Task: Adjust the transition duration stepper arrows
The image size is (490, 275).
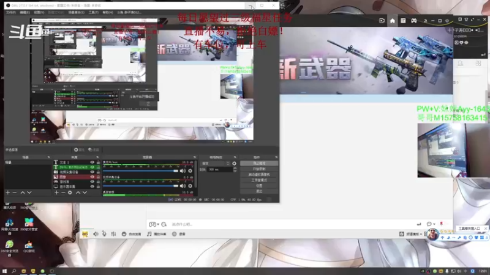Action: pyautogui.click(x=235, y=169)
